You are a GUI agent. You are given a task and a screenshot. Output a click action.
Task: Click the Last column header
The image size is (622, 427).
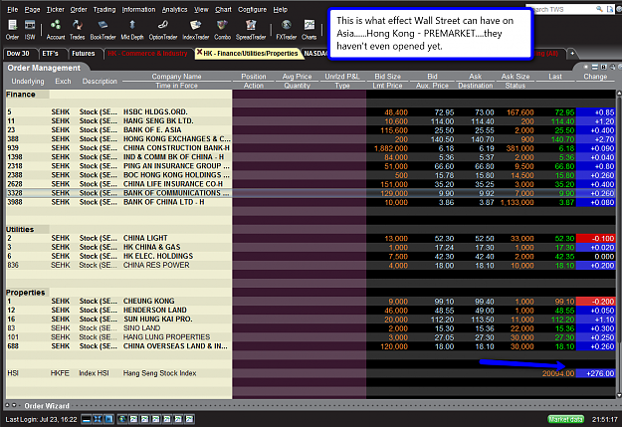point(555,77)
